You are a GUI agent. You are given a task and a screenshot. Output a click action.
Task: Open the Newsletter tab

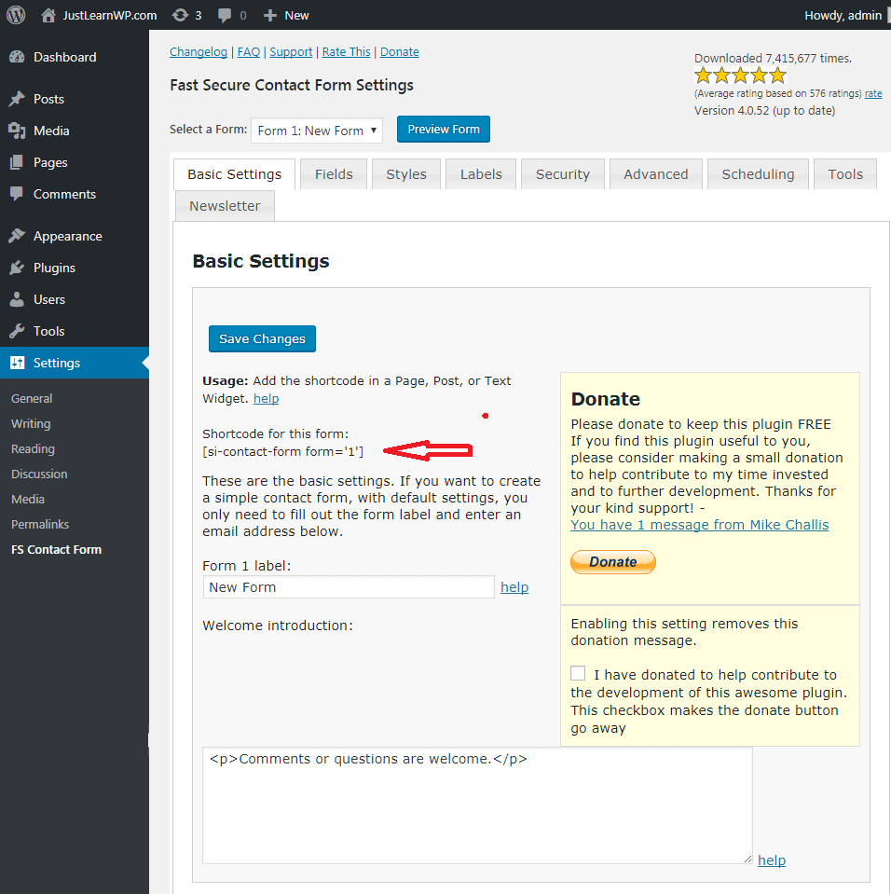[x=225, y=206]
